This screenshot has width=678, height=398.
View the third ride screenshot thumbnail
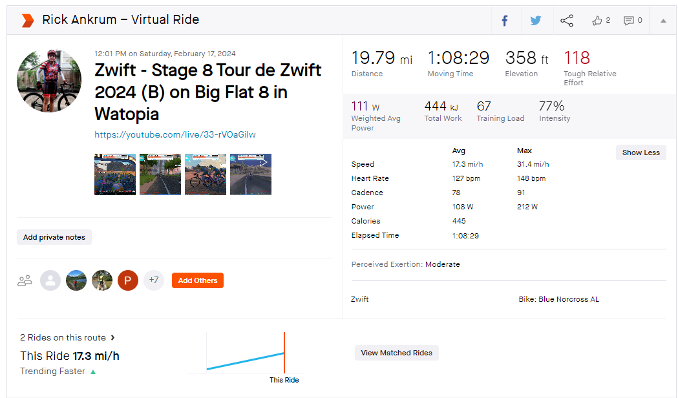point(206,174)
